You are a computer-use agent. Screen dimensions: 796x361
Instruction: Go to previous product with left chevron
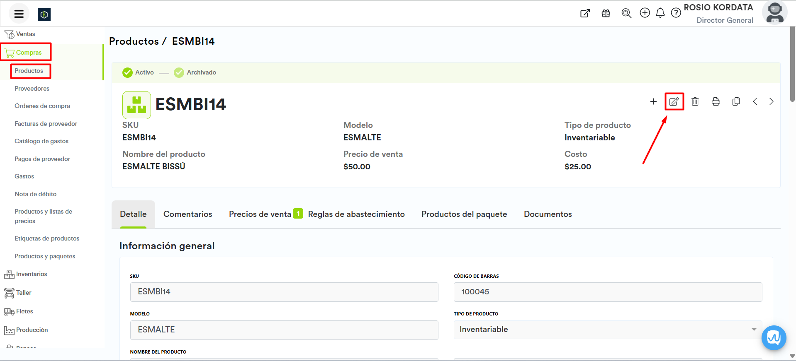tap(755, 101)
